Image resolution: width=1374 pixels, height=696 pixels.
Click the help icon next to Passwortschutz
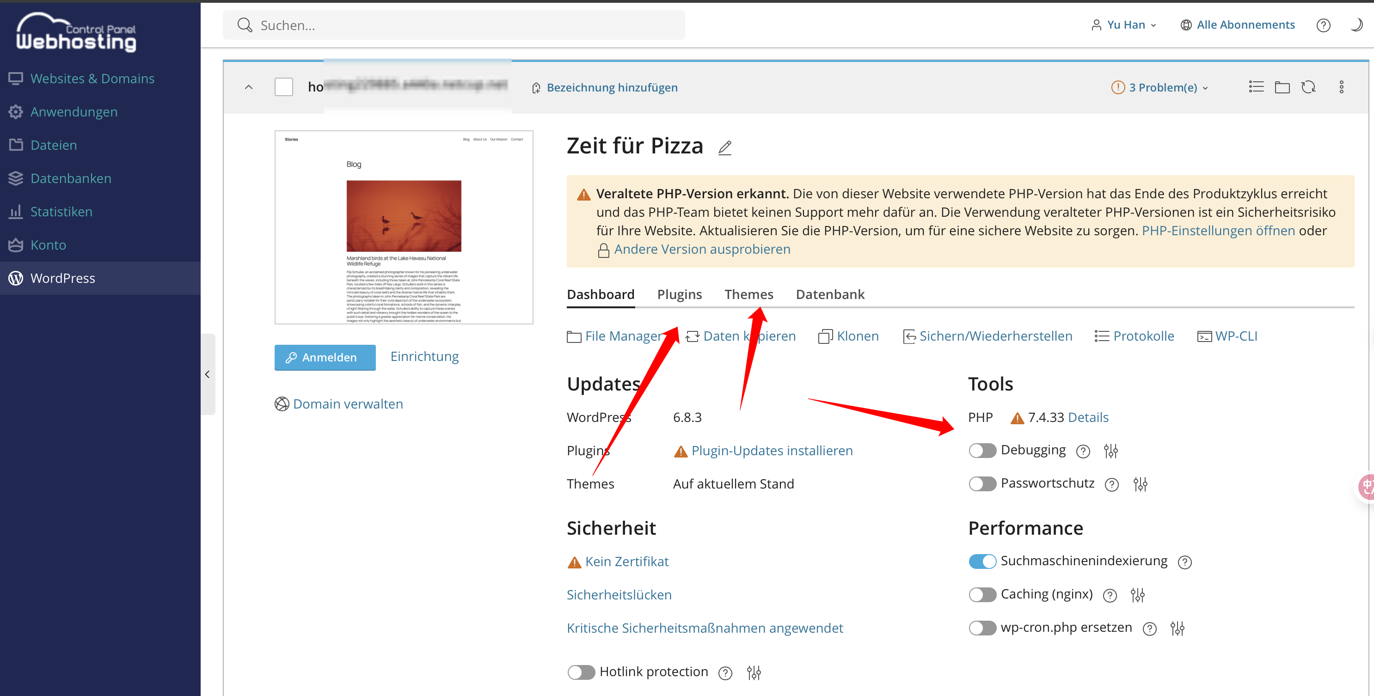[x=1111, y=484]
